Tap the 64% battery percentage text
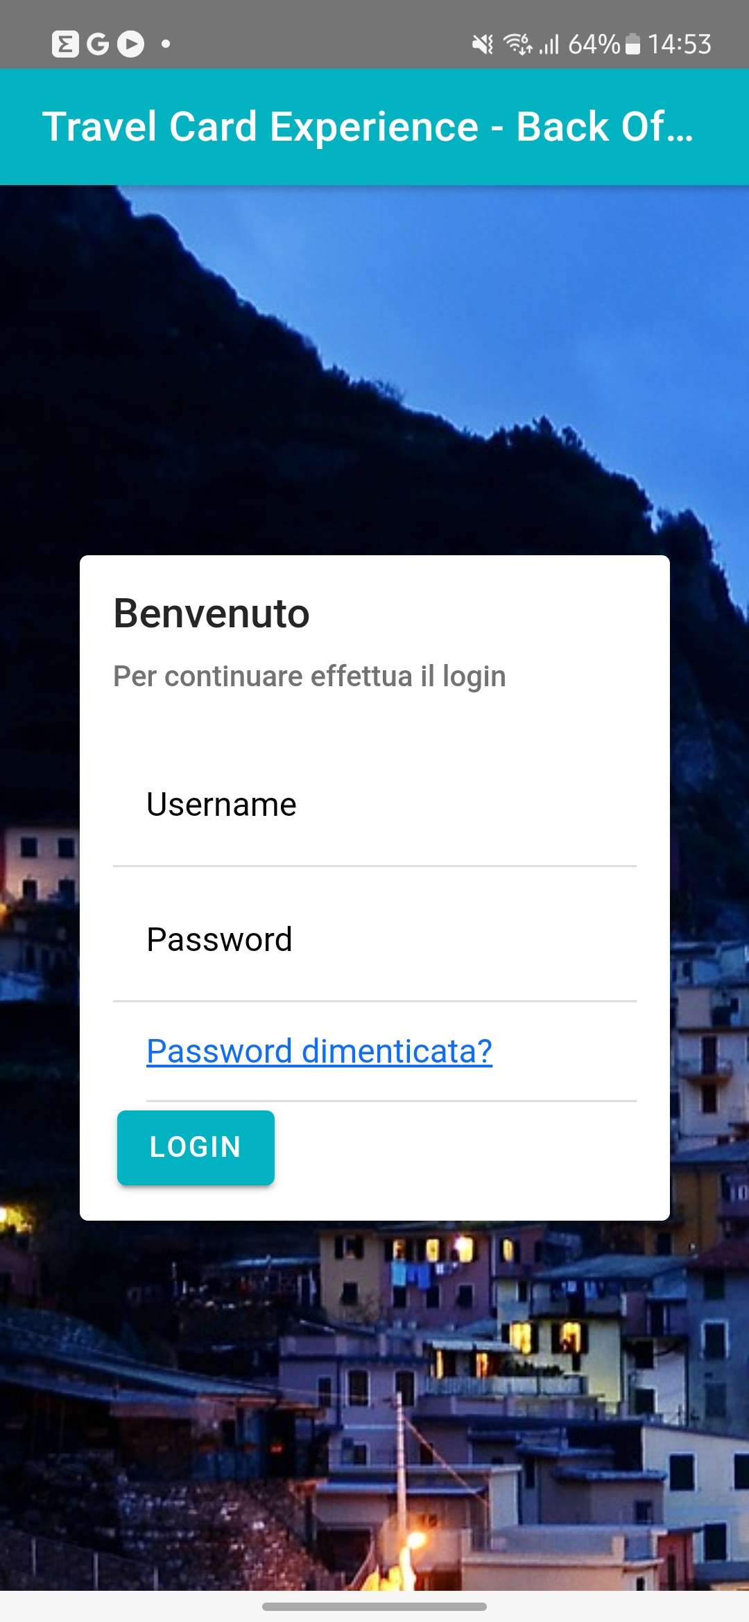749x1622 pixels. tap(594, 44)
